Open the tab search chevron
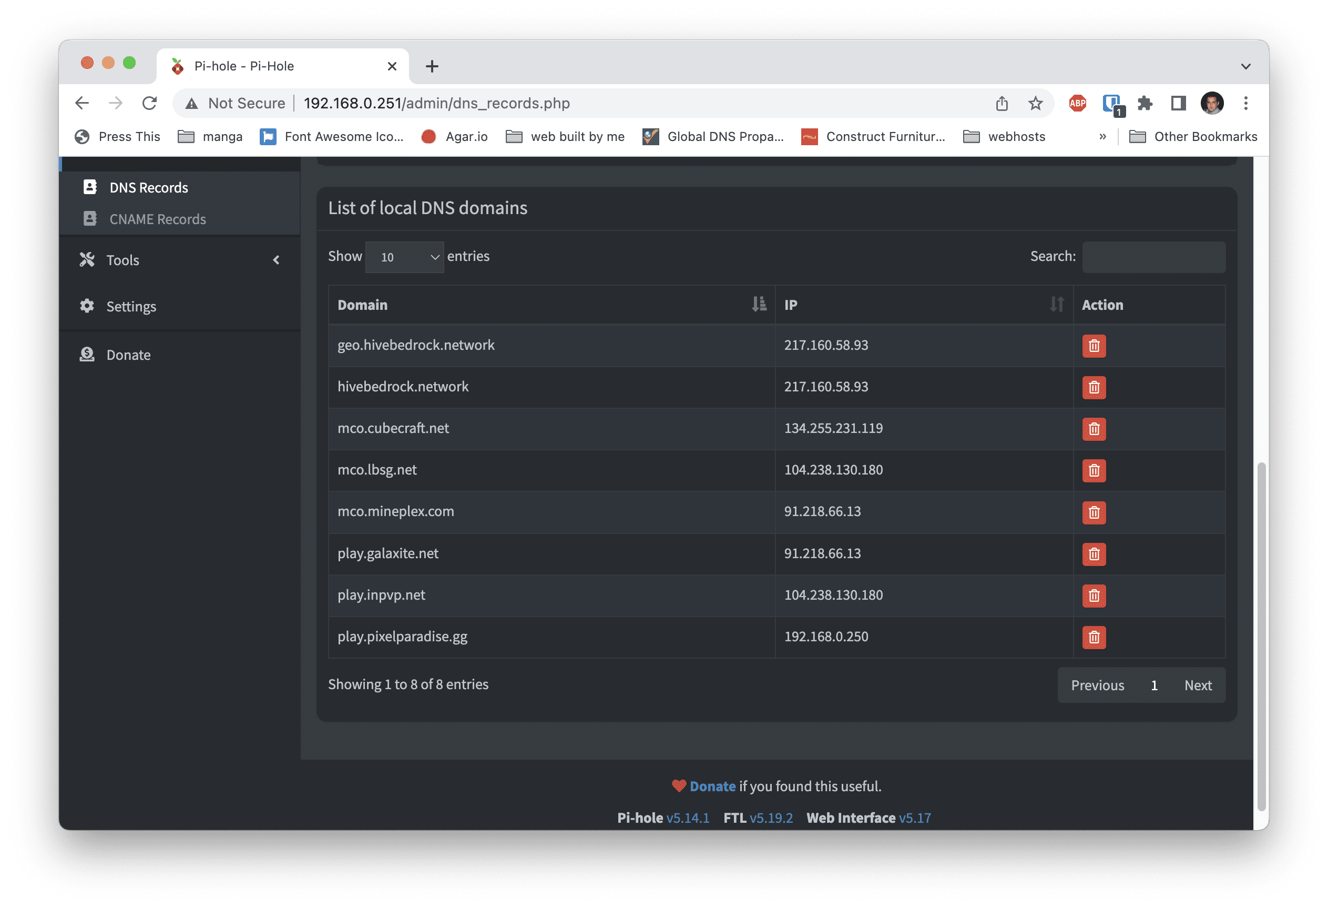 pyautogui.click(x=1245, y=66)
